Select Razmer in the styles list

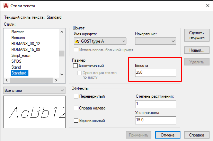pos(17,32)
